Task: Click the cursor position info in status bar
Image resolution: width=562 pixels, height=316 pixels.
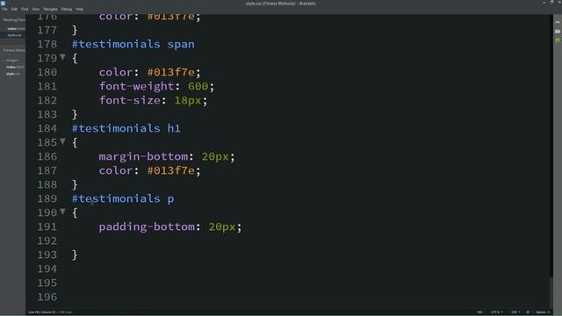Action: (x=42, y=312)
